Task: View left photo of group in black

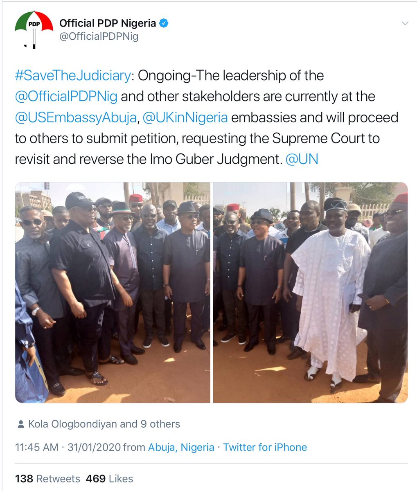Action: (113, 293)
